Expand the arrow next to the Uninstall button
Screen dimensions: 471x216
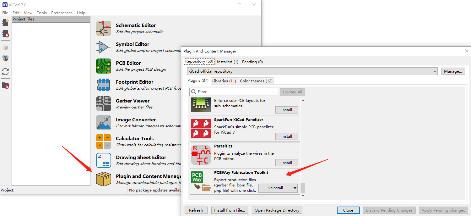(x=295, y=188)
